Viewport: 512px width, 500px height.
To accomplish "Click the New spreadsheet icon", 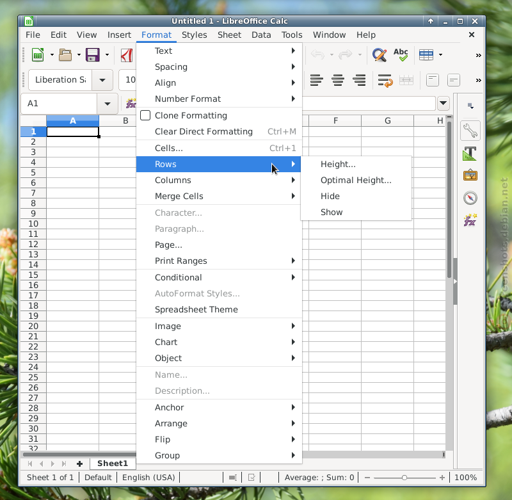I will [x=38, y=54].
